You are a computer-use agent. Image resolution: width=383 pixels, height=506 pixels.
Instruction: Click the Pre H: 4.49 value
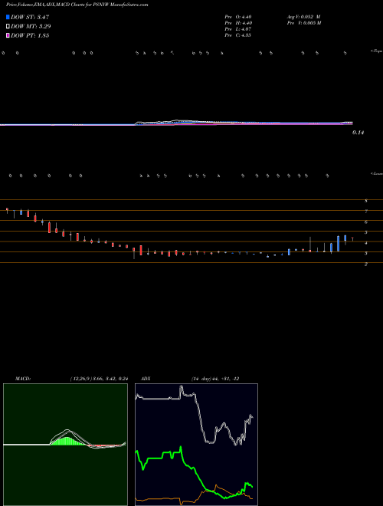coord(238,23)
